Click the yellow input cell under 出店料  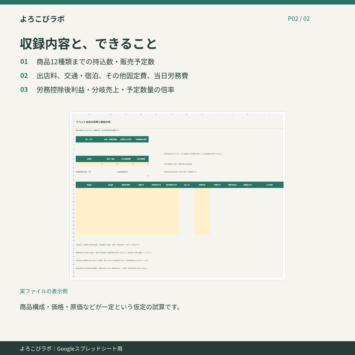click(x=89, y=164)
